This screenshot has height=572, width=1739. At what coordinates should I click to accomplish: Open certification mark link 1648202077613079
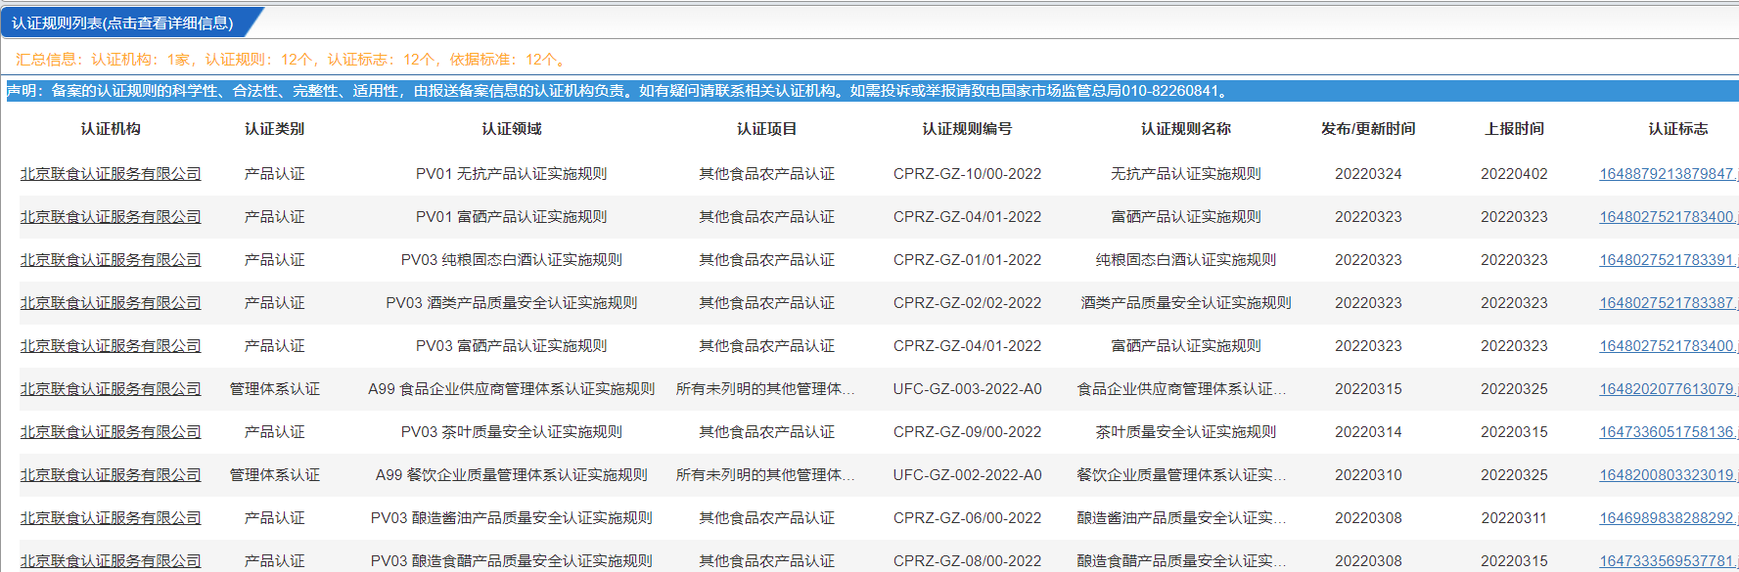tap(1669, 389)
